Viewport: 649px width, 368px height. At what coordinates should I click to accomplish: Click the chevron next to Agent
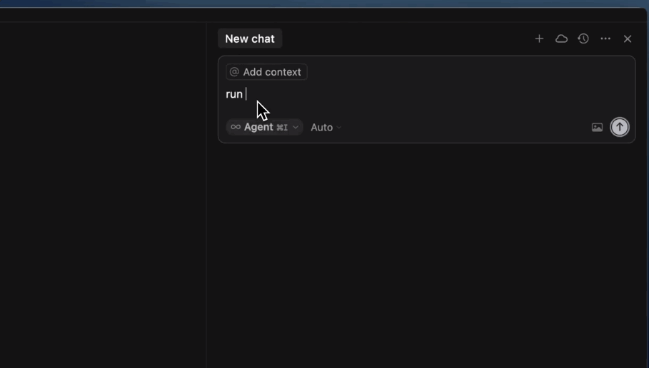[x=295, y=128]
